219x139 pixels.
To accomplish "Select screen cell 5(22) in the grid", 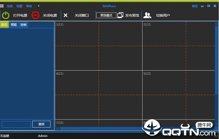I will pos(179,95).
